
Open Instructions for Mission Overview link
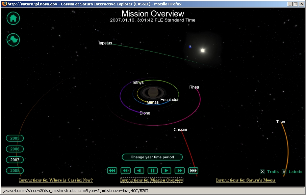152,180
